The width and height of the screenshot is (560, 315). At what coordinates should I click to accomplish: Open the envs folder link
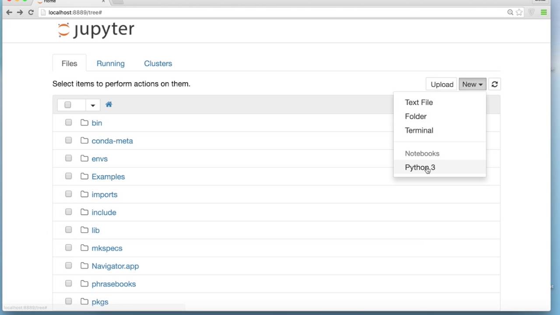tap(100, 159)
